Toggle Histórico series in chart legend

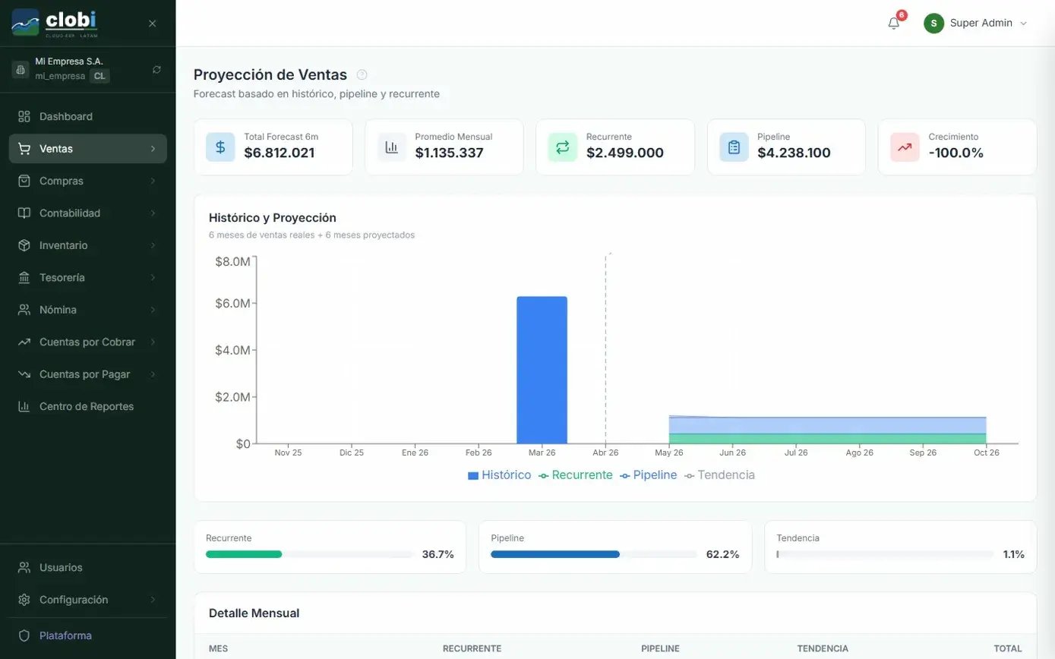pos(499,475)
